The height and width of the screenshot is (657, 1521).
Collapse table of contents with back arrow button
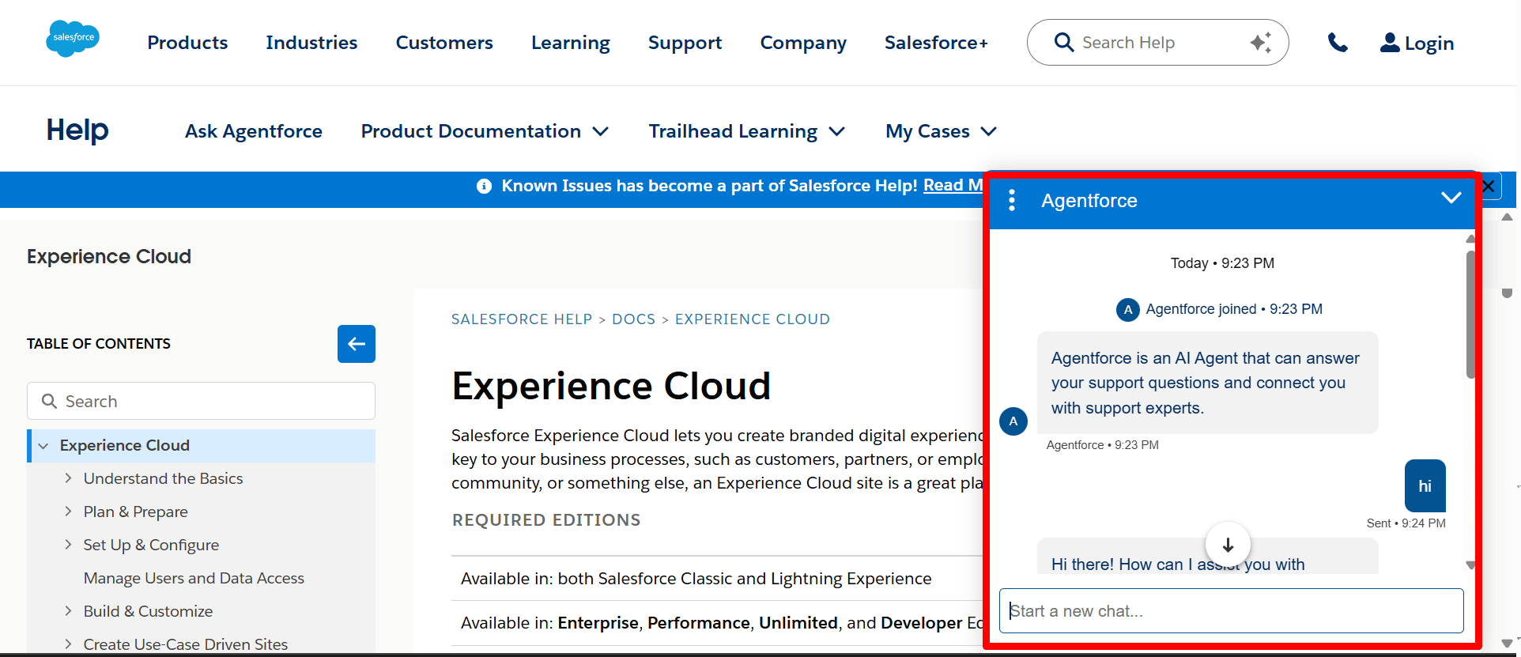click(x=357, y=344)
